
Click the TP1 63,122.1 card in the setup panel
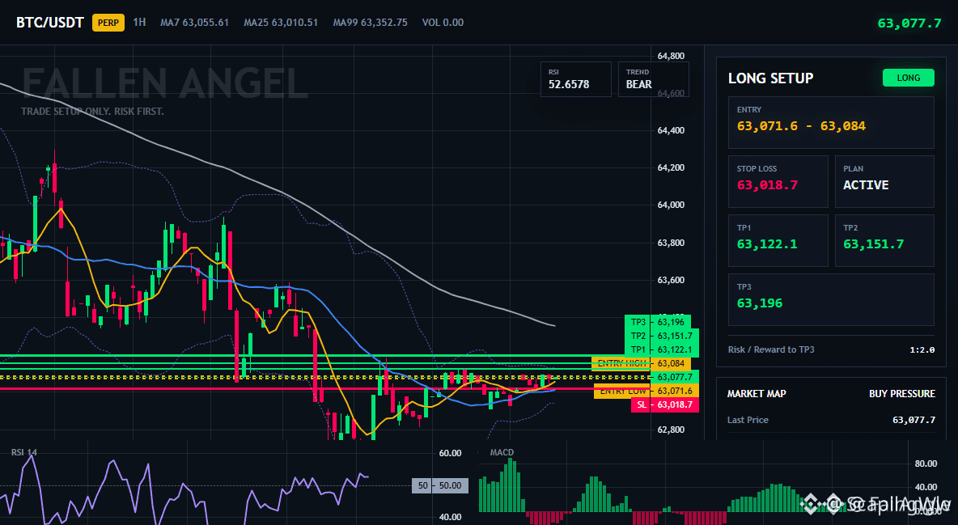click(778, 240)
